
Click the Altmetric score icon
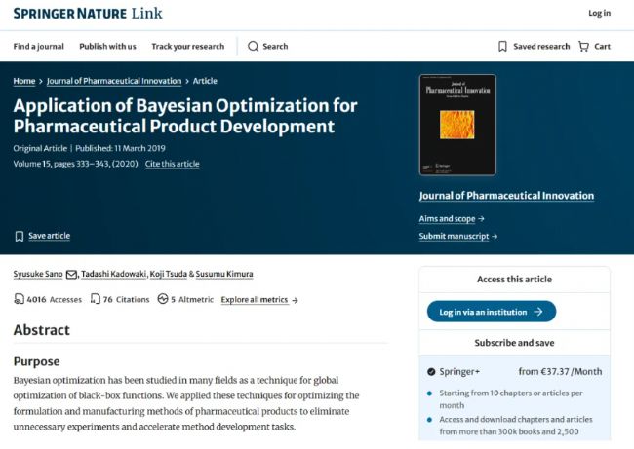click(x=163, y=299)
